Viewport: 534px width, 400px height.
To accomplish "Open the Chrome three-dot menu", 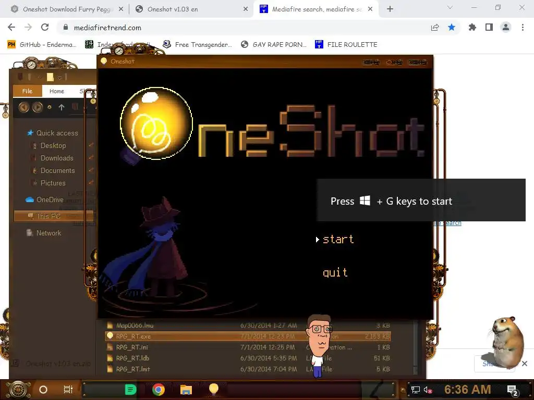I will 523,28.
